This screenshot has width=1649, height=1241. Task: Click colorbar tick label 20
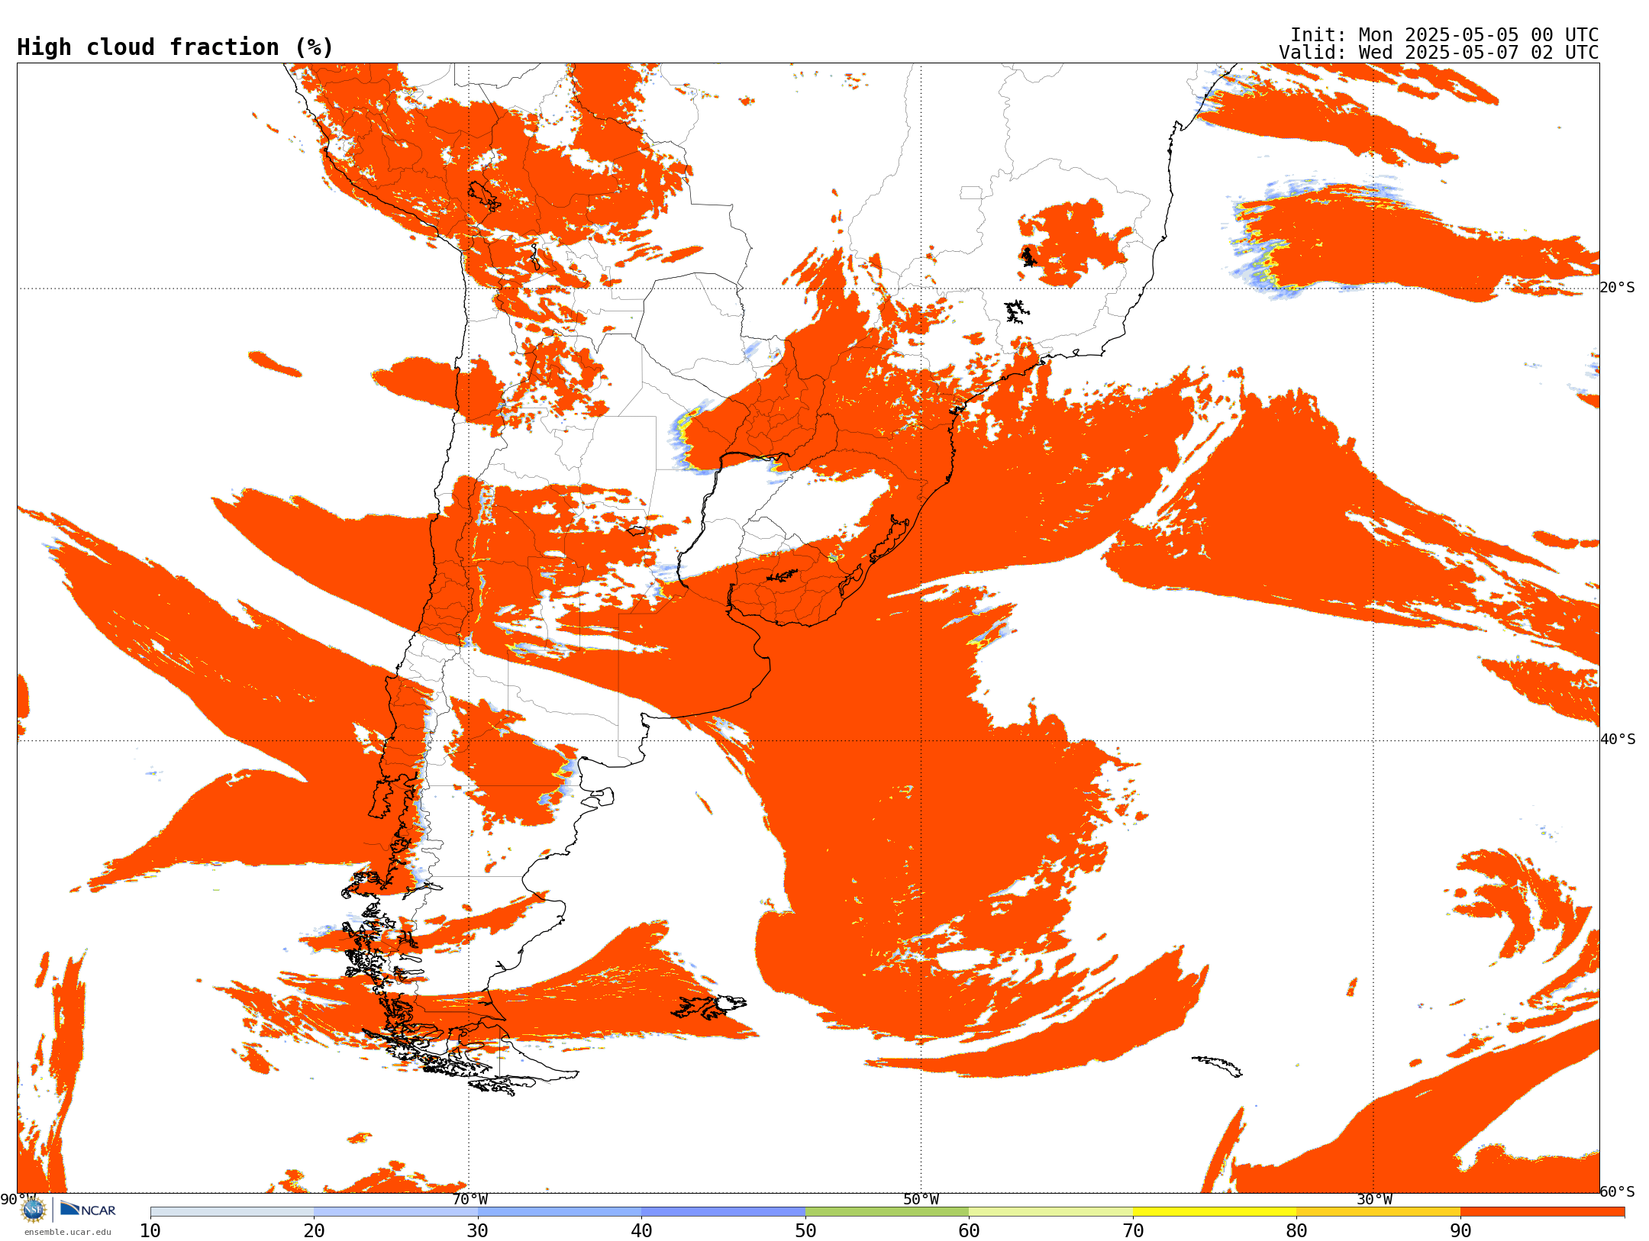(x=314, y=1231)
